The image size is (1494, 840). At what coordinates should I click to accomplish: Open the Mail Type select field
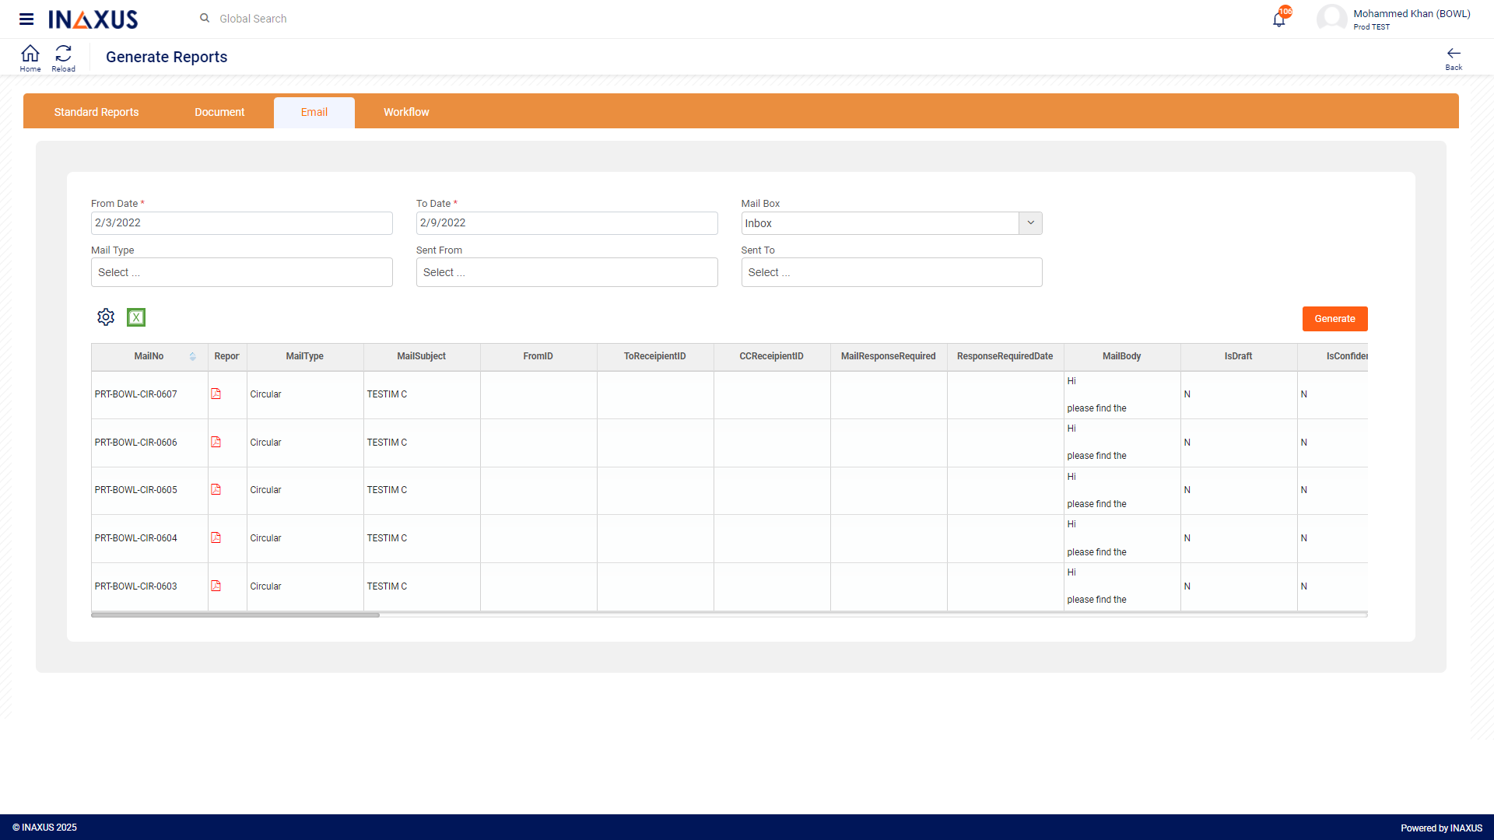241,272
